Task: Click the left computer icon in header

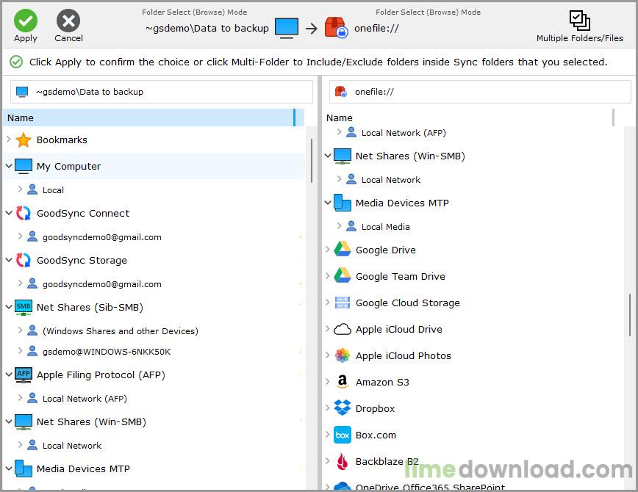Action: 287,28
